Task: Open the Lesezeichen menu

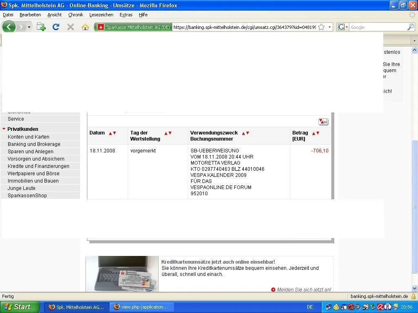Action: 101,15
